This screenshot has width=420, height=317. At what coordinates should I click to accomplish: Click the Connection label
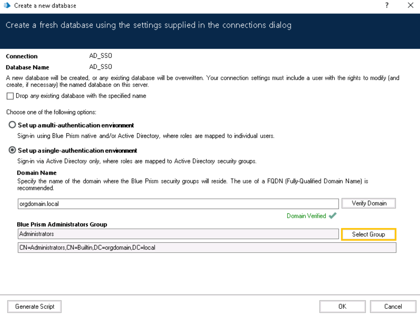click(x=22, y=56)
